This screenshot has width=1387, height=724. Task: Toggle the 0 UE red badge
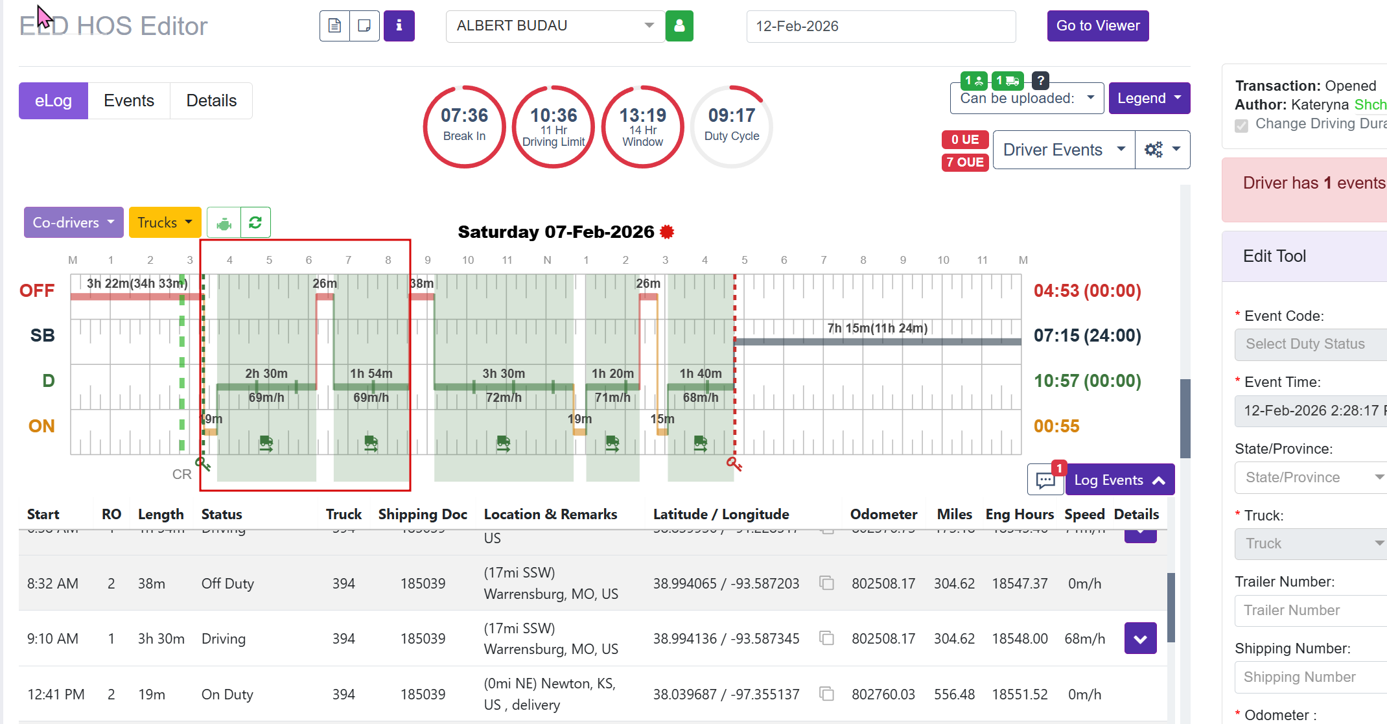click(x=964, y=139)
